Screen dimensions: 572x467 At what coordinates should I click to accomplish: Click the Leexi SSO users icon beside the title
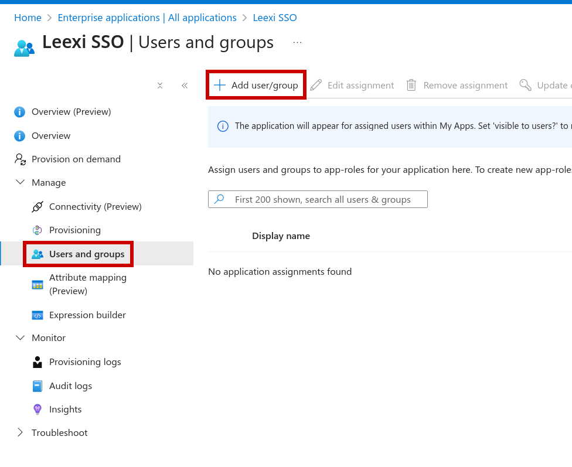click(x=24, y=48)
